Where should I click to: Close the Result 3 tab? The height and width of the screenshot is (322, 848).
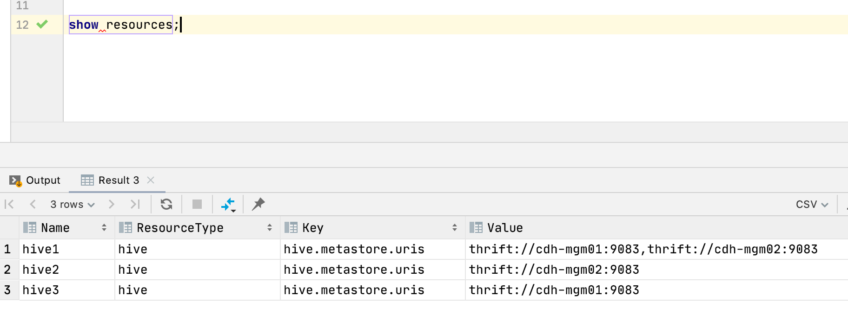[x=151, y=180]
